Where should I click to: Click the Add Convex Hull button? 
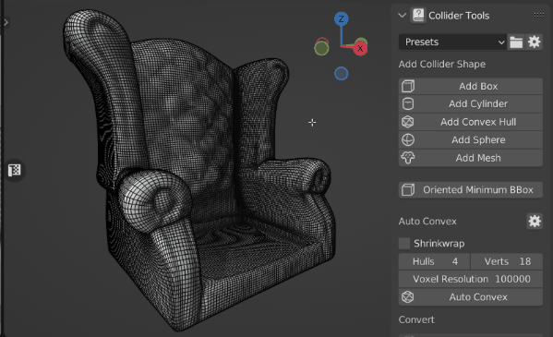(471, 122)
